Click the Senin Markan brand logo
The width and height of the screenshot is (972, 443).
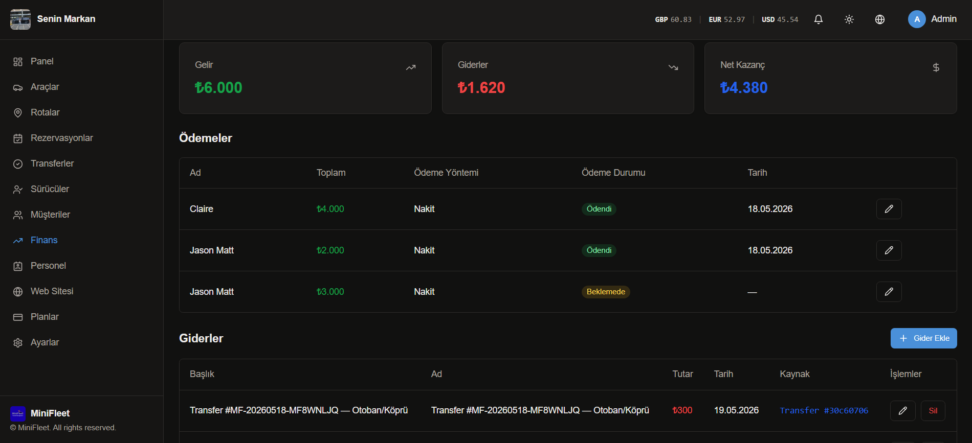pos(20,19)
